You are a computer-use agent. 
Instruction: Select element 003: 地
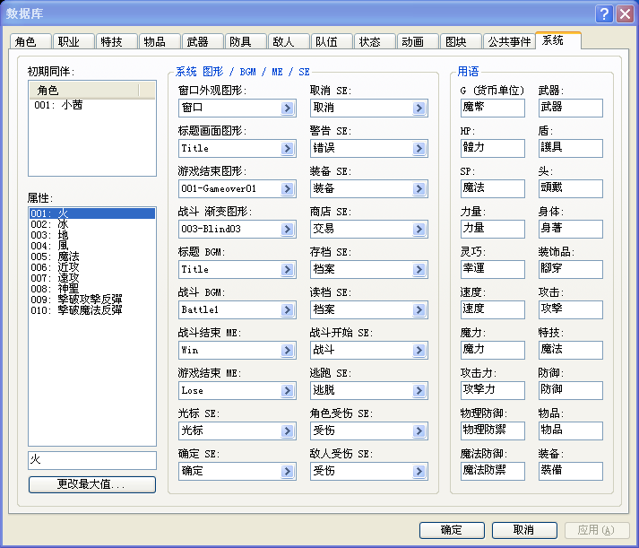[x=92, y=235]
